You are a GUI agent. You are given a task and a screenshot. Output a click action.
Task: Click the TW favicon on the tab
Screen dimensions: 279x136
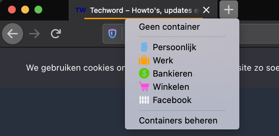pos(81,10)
